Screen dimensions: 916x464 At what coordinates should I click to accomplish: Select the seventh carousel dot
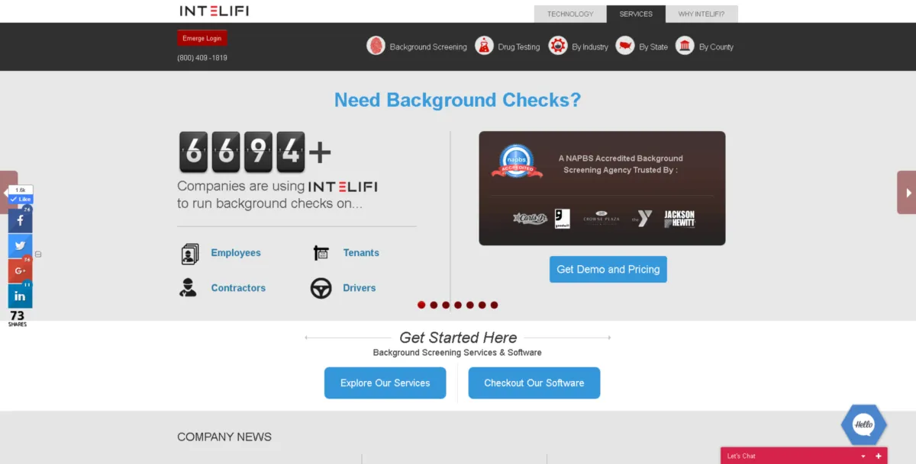(494, 305)
